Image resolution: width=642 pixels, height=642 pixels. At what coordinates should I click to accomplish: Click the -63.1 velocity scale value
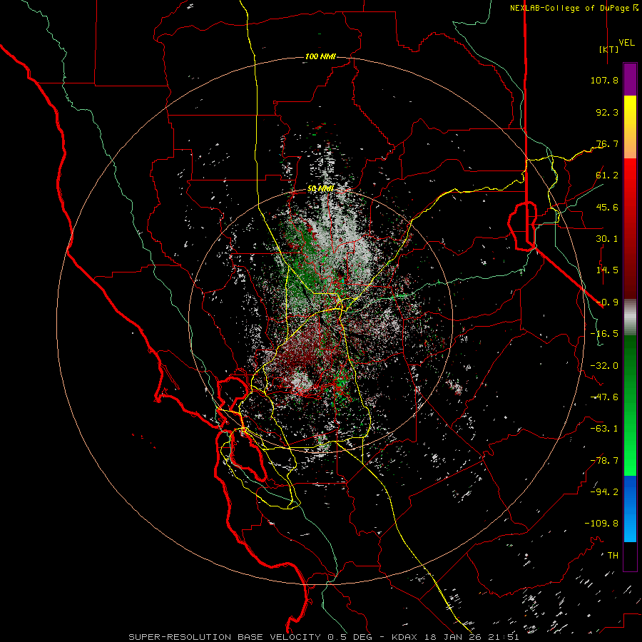coord(604,429)
